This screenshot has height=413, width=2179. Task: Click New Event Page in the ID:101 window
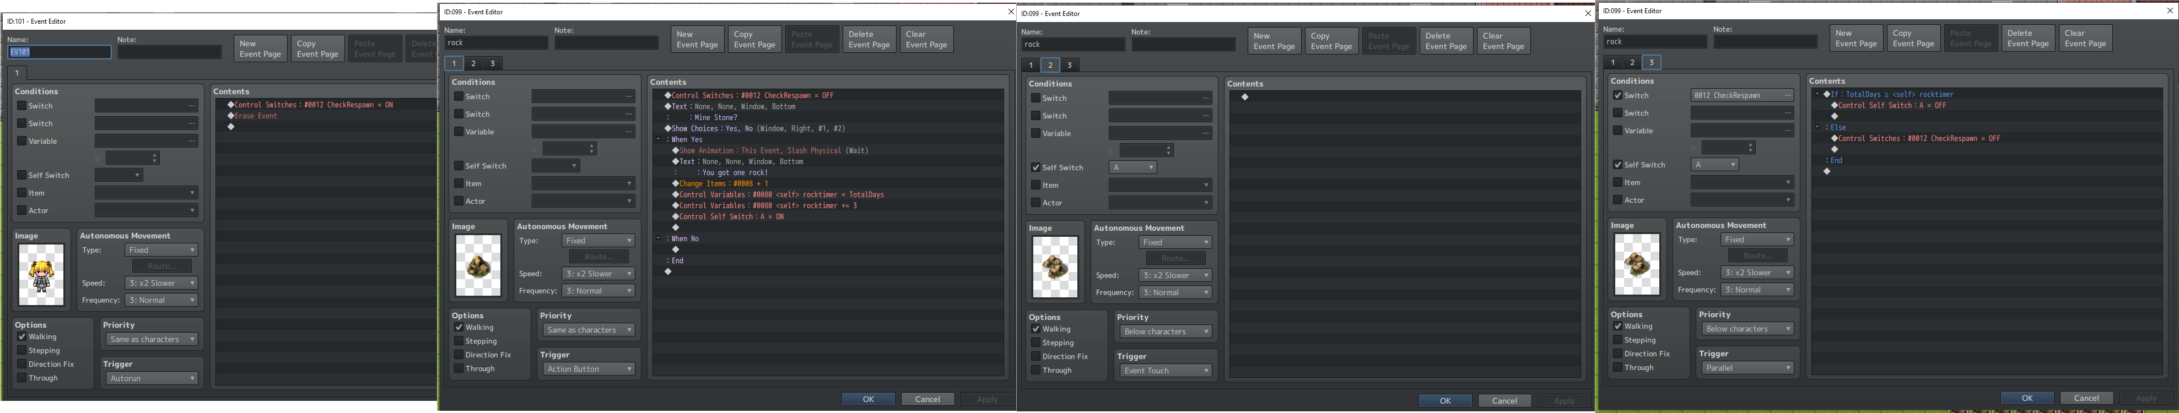click(261, 49)
